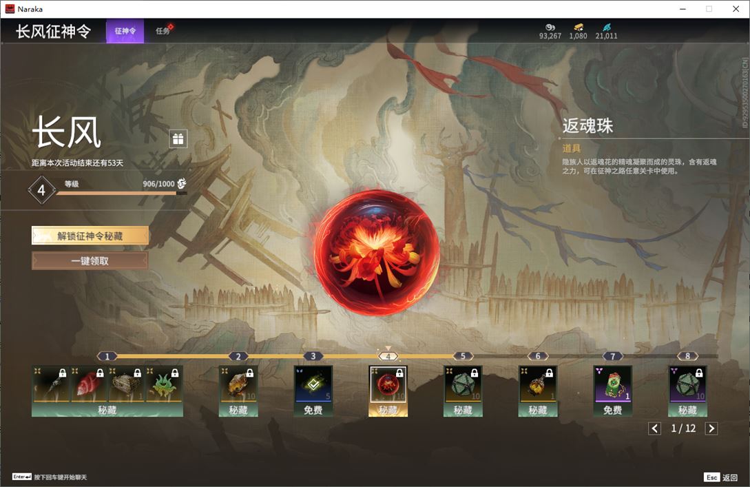Image resolution: width=750 pixels, height=487 pixels.
Task: Select the free green scroll reward at level 7
Action: point(613,384)
